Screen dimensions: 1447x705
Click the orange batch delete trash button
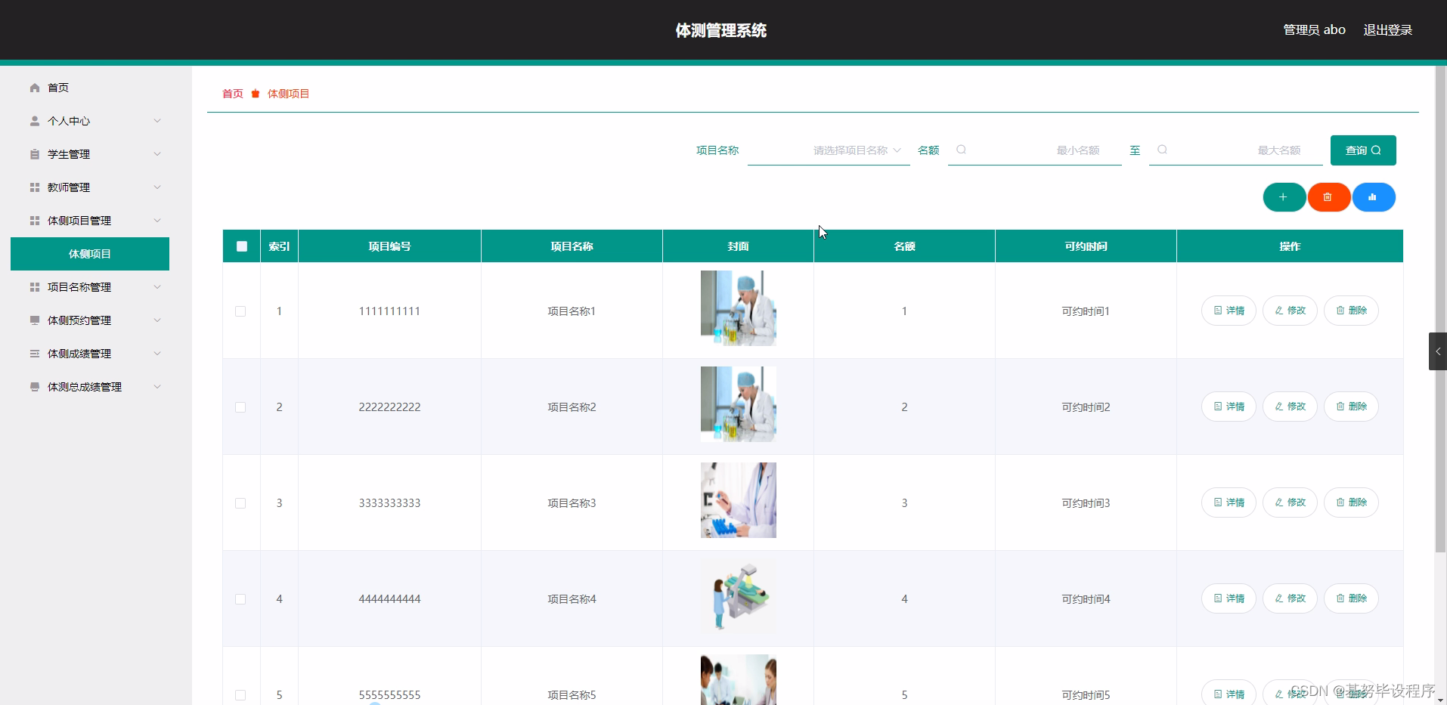tap(1328, 197)
